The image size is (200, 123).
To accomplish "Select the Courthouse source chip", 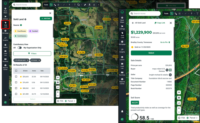I will click(20, 31).
